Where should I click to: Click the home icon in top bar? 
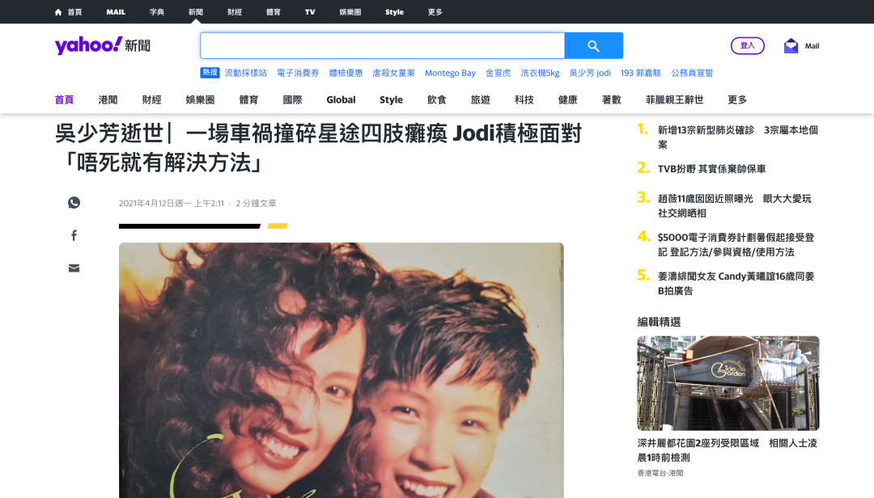point(58,12)
